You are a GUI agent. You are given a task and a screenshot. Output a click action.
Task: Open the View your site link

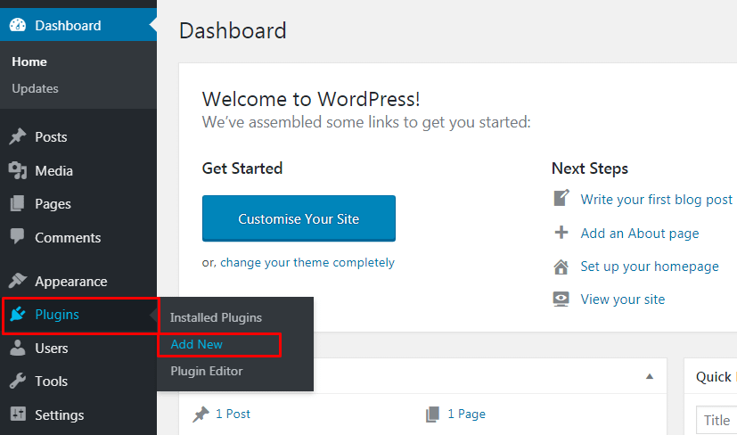click(x=623, y=300)
